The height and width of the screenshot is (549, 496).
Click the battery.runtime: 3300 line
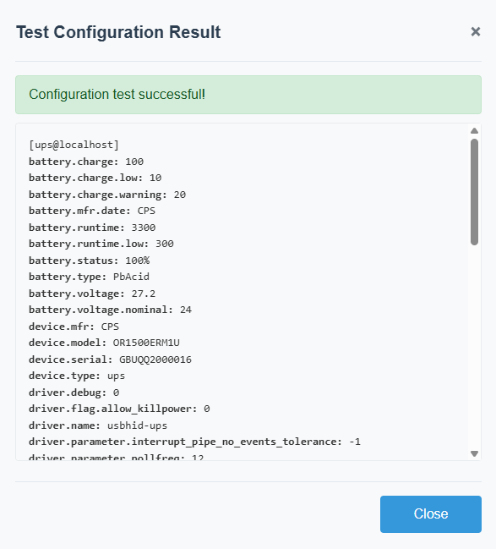(92, 228)
